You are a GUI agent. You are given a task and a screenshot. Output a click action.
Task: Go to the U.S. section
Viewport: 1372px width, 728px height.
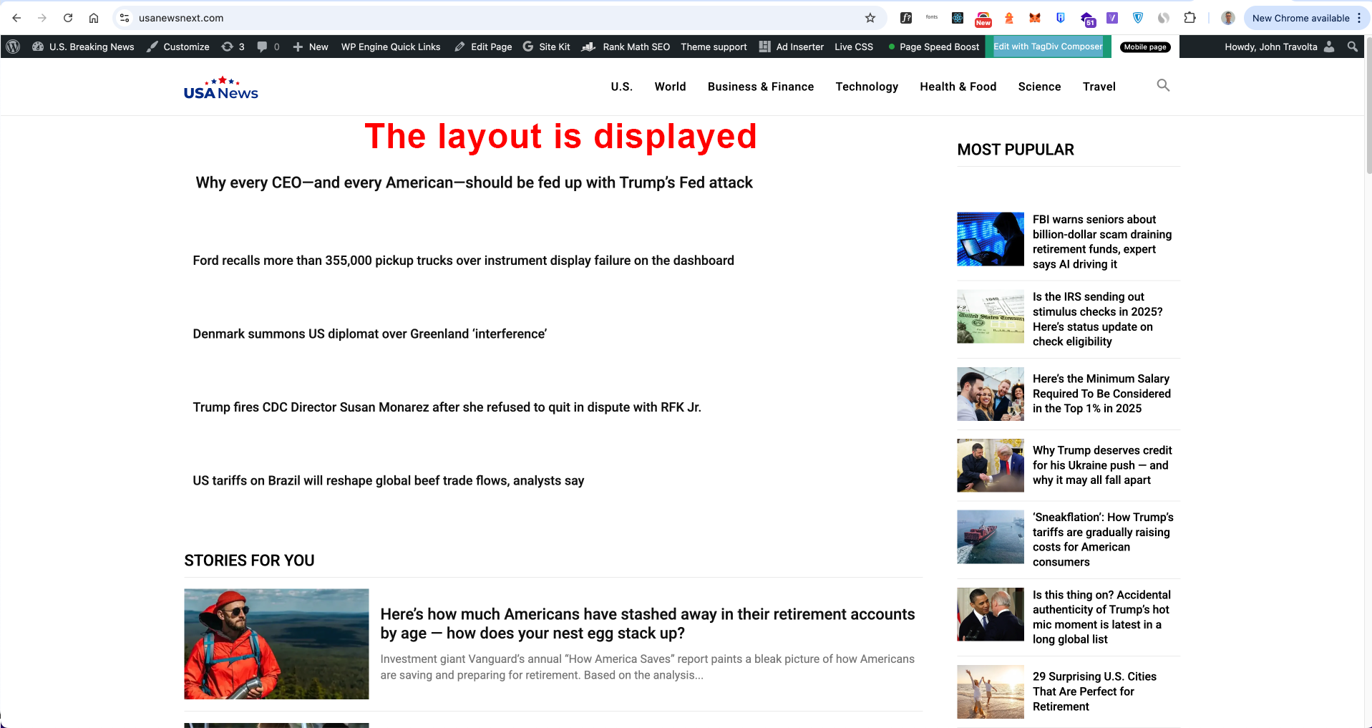pos(622,87)
